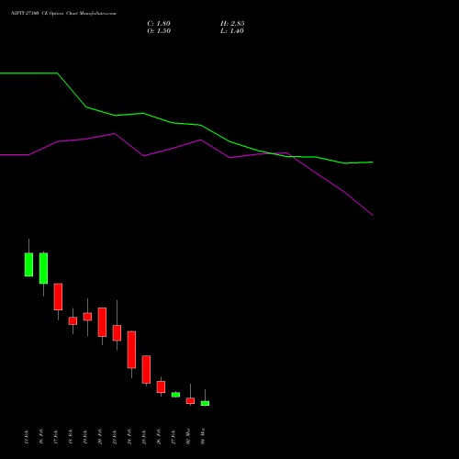The image size is (459, 459).
Task: Click the low value L: 1.40
Action: [232, 31]
